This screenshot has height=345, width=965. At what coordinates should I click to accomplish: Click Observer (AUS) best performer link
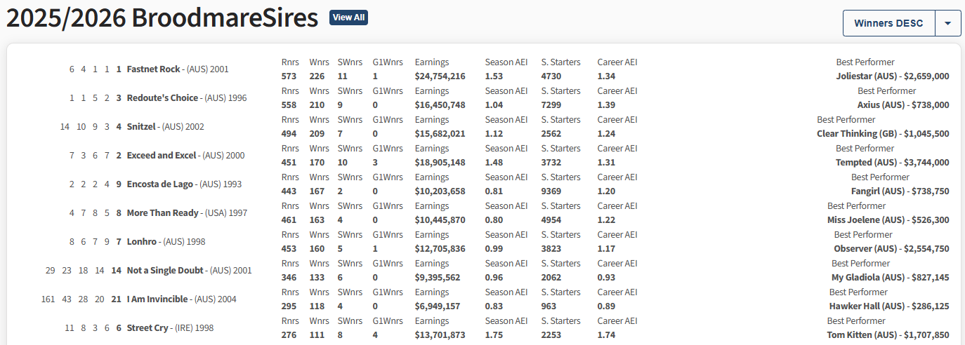(865, 249)
